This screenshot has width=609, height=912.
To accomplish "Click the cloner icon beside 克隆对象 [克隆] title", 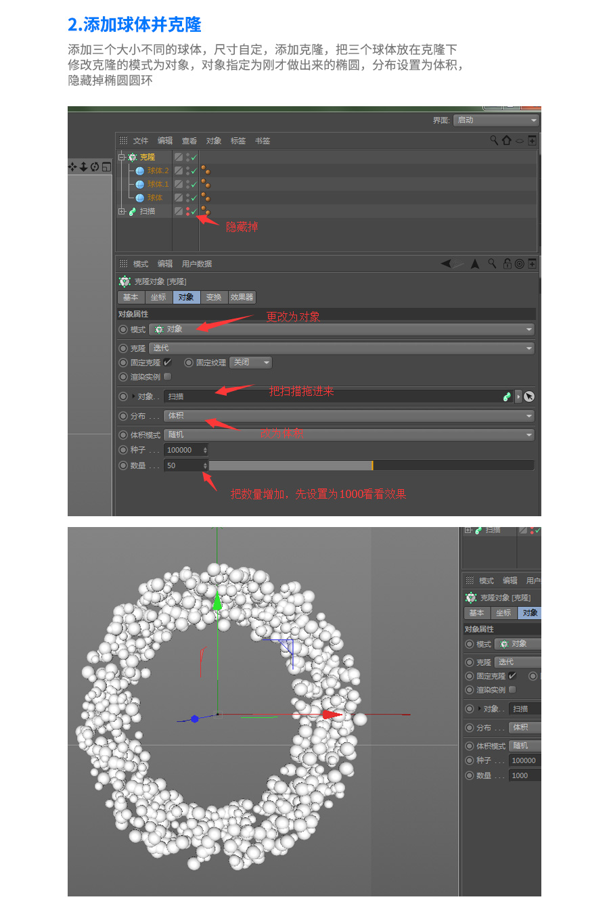I will pyautogui.click(x=125, y=281).
